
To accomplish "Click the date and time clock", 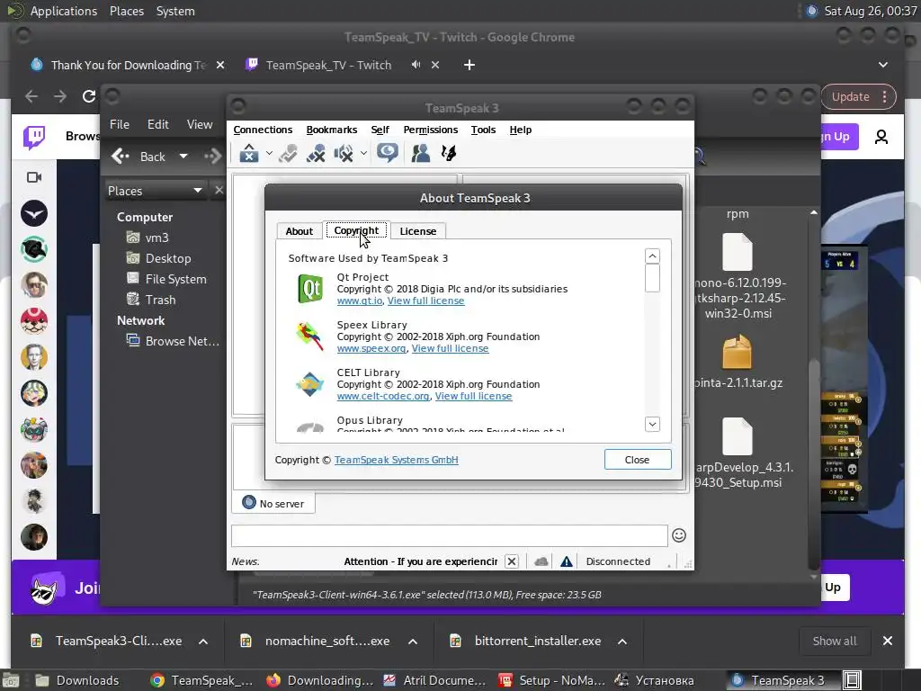I will 870,11.
